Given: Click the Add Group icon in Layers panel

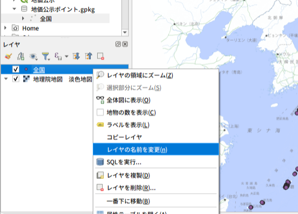Looking at the screenshot, I should 20,56.
